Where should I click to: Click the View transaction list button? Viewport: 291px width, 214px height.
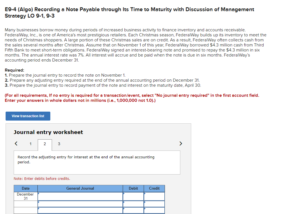point(28,116)
